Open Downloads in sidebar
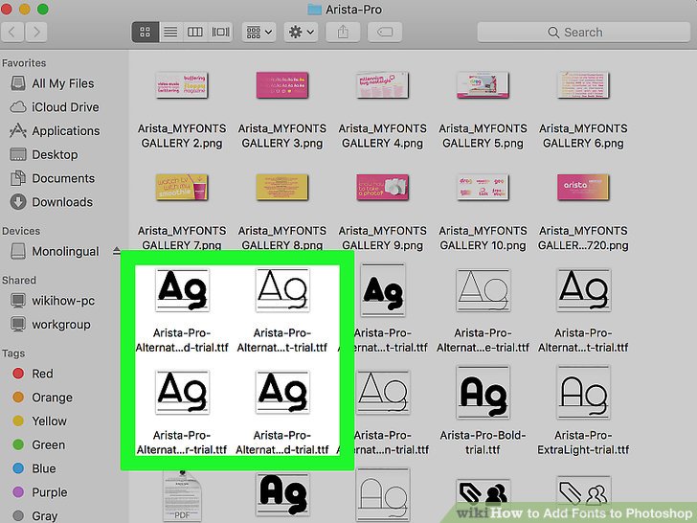Viewport: 697px width, 523px height. pos(52,202)
